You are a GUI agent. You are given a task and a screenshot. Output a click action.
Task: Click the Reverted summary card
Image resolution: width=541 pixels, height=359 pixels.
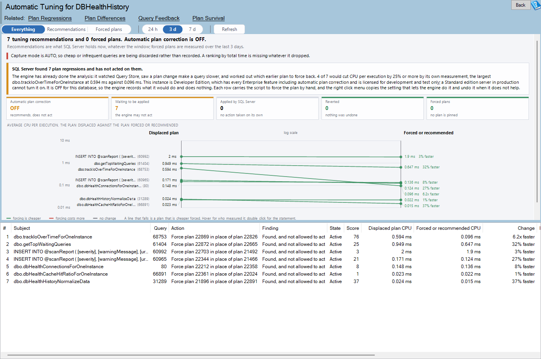(x=372, y=108)
